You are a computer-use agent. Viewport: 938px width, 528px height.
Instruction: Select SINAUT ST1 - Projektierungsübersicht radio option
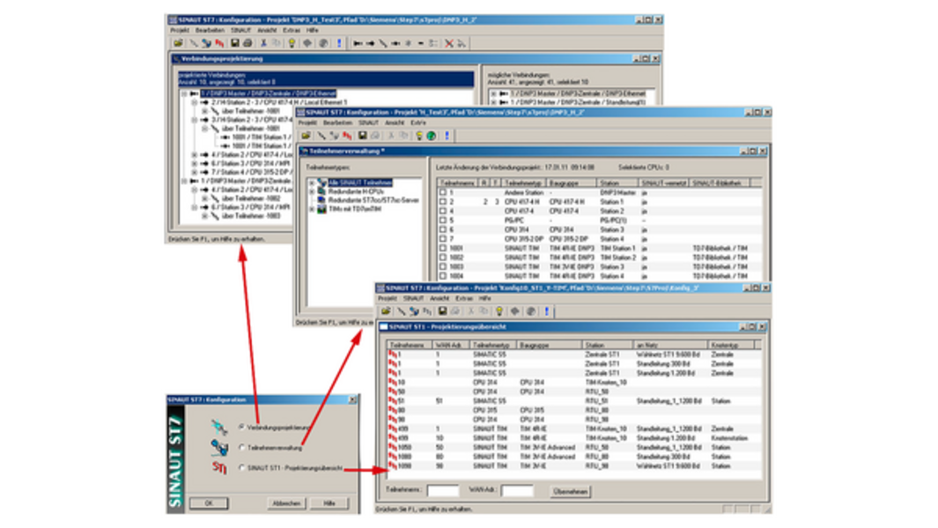coord(241,467)
